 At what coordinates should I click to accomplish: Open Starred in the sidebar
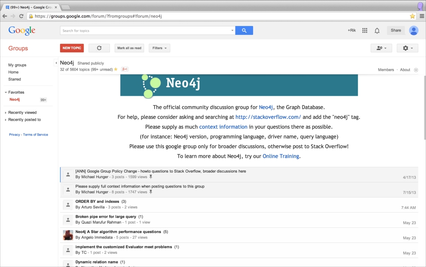coord(14,79)
